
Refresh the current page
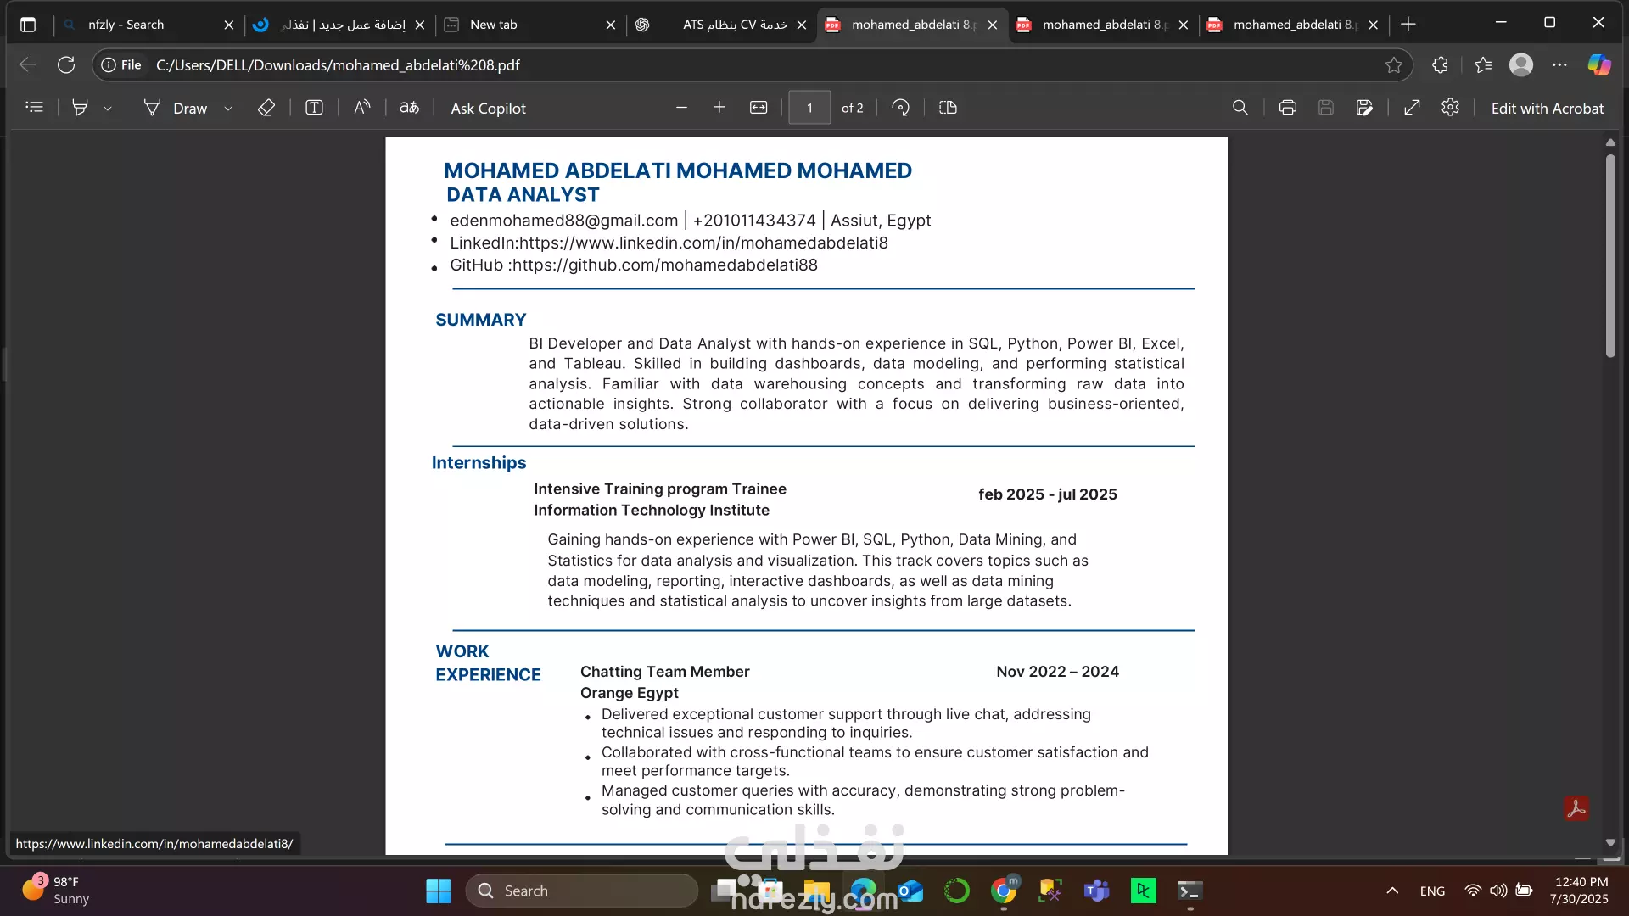pos(66,65)
